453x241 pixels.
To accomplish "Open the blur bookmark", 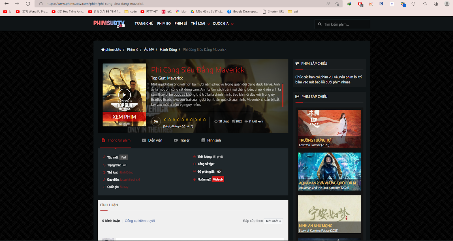I will click(x=181, y=12).
